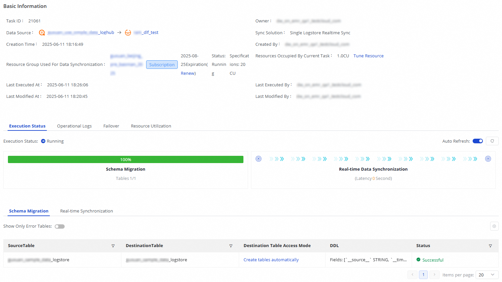Screen dimensions: 502x282
Task: Click the Creation Time value 2025-06-11 18:16:49
Action: (63, 44)
